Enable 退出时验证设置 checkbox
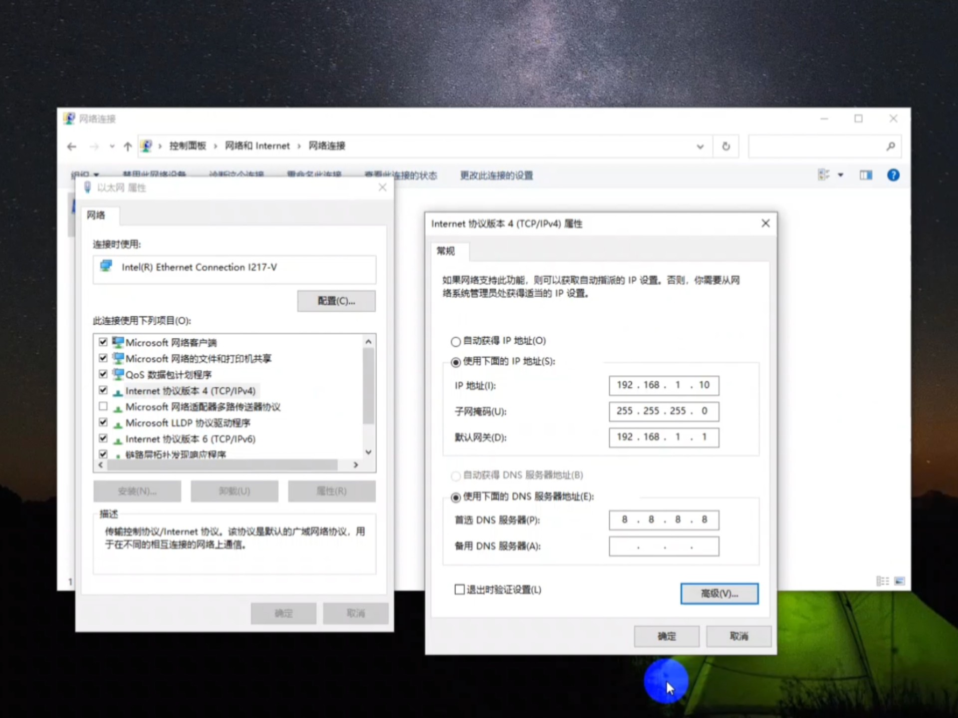Viewport: 958px width, 718px height. [x=460, y=589]
